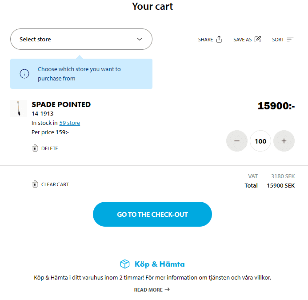Expand store list via chevron arrow
308x300 pixels.
pyautogui.click(x=140, y=39)
